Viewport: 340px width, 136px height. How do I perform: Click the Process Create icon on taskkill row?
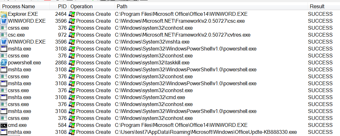coord(71,63)
